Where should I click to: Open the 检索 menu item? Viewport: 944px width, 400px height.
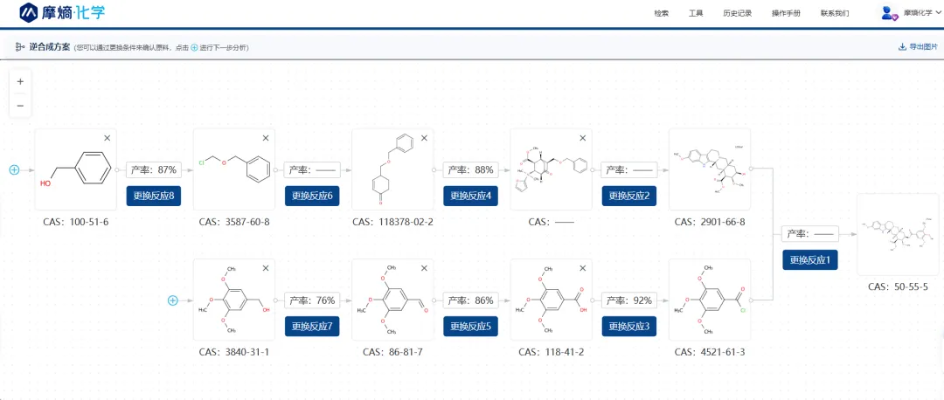click(661, 13)
